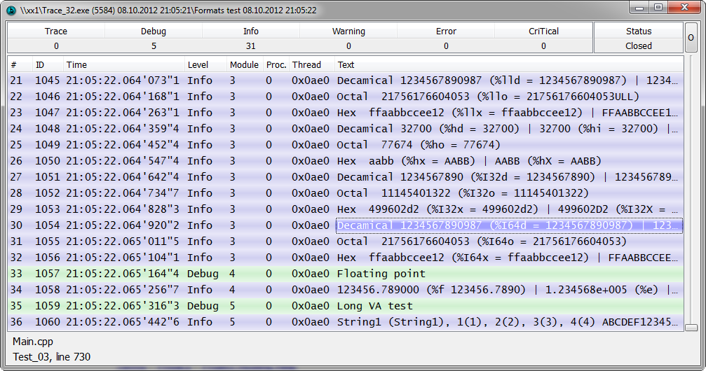Maximize the trace viewer window

[658, 8]
